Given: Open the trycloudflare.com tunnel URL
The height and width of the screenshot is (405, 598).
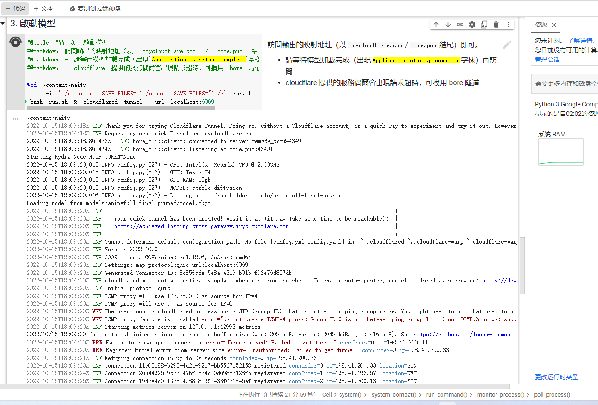Looking at the screenshot, I should [201, 226].
